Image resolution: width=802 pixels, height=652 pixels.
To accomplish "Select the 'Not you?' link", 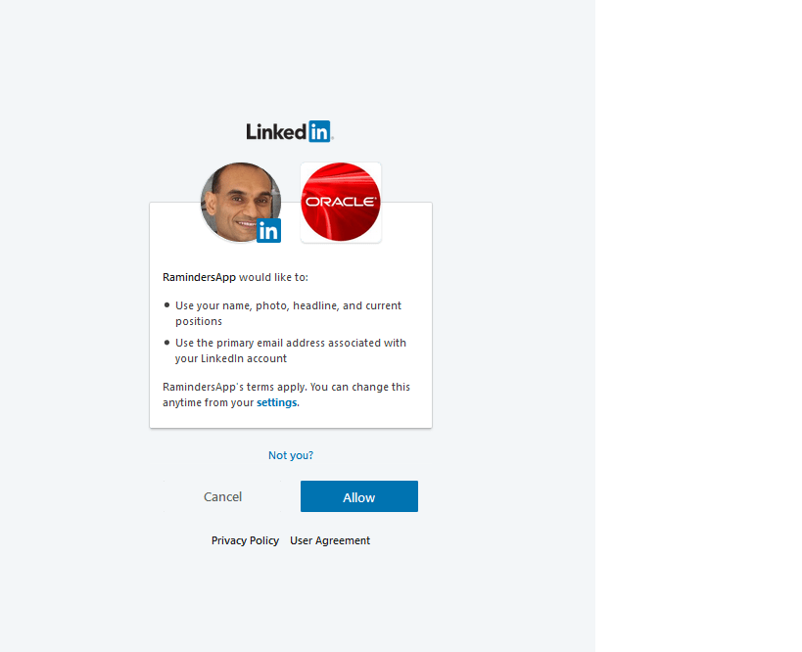I will 291,455.
